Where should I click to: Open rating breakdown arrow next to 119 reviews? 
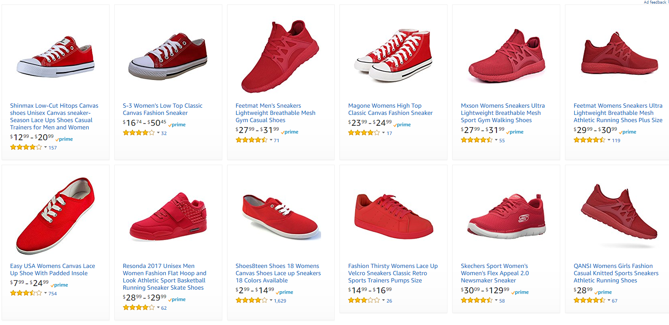pos(609,140)
